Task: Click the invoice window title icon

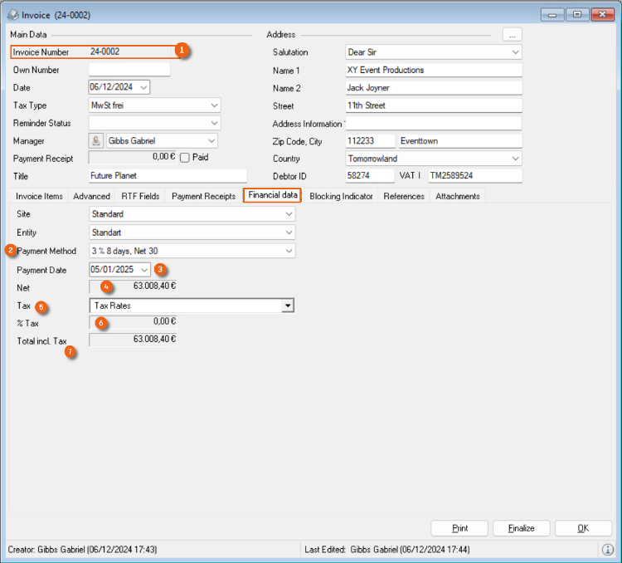Action: tap(12, 15)
